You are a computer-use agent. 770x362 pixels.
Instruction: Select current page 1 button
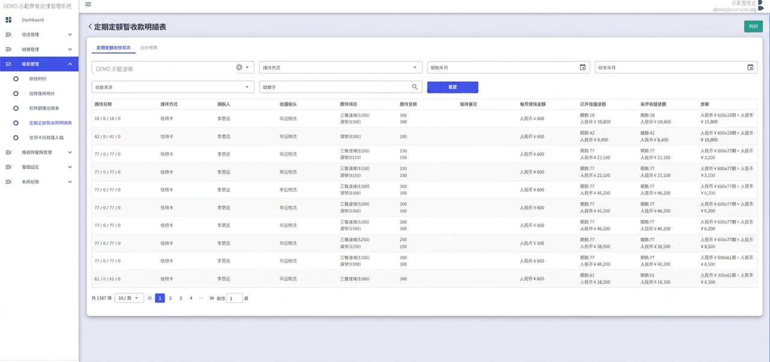[160, 298]
